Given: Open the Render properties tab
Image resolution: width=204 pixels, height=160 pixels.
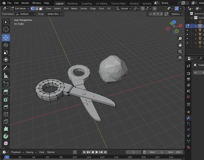Looking at the screenshot, I should (x=188, y=73).
